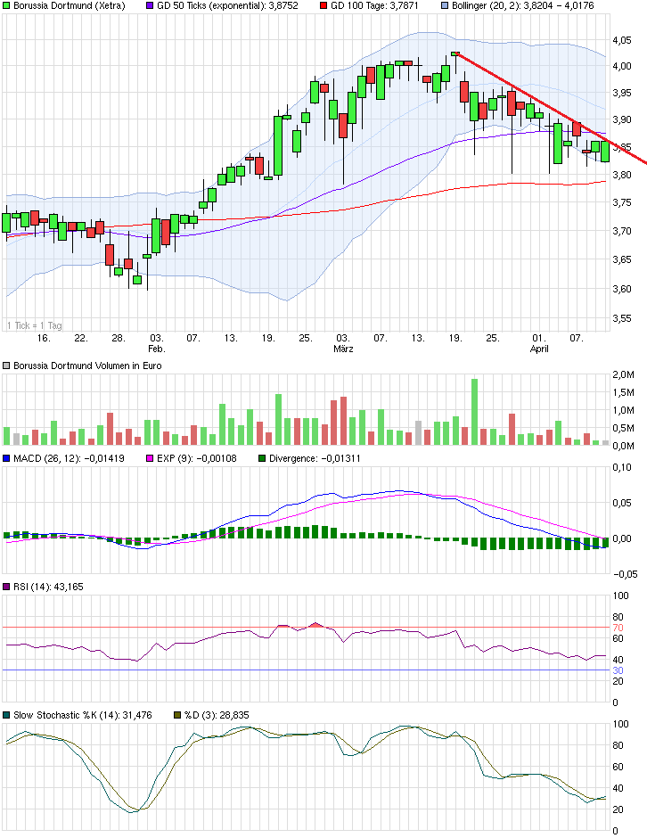
Task: Click the red RSI 70 overbought line
Action: click(306, 628)
